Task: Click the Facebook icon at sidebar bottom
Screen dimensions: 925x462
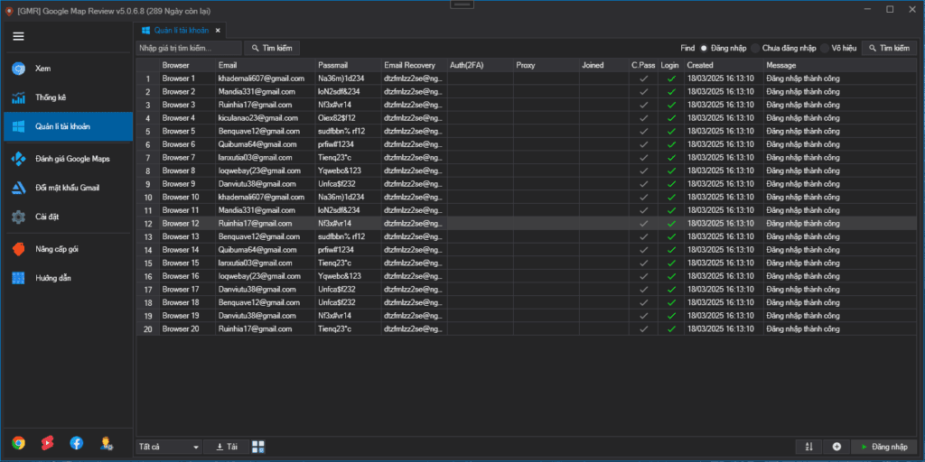Action: 77,443
